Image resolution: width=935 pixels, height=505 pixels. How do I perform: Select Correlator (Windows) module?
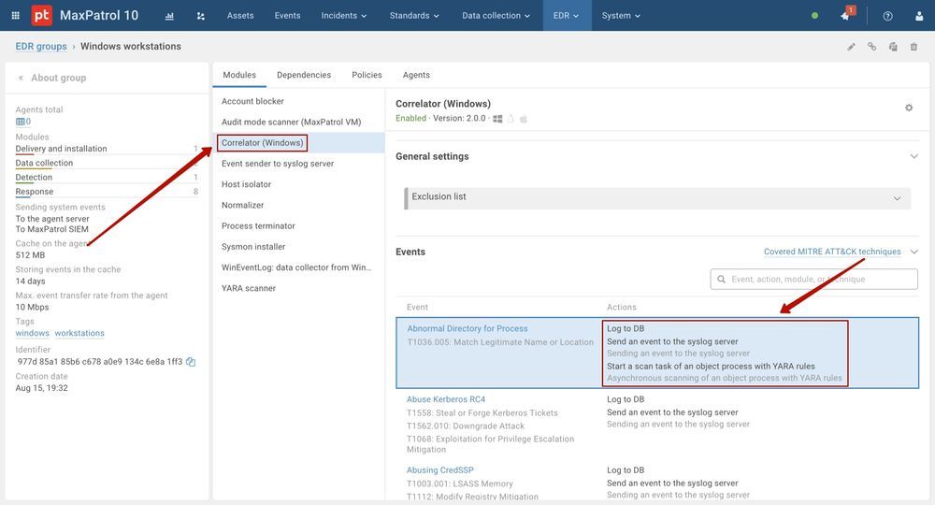click(x=299, y=143)
